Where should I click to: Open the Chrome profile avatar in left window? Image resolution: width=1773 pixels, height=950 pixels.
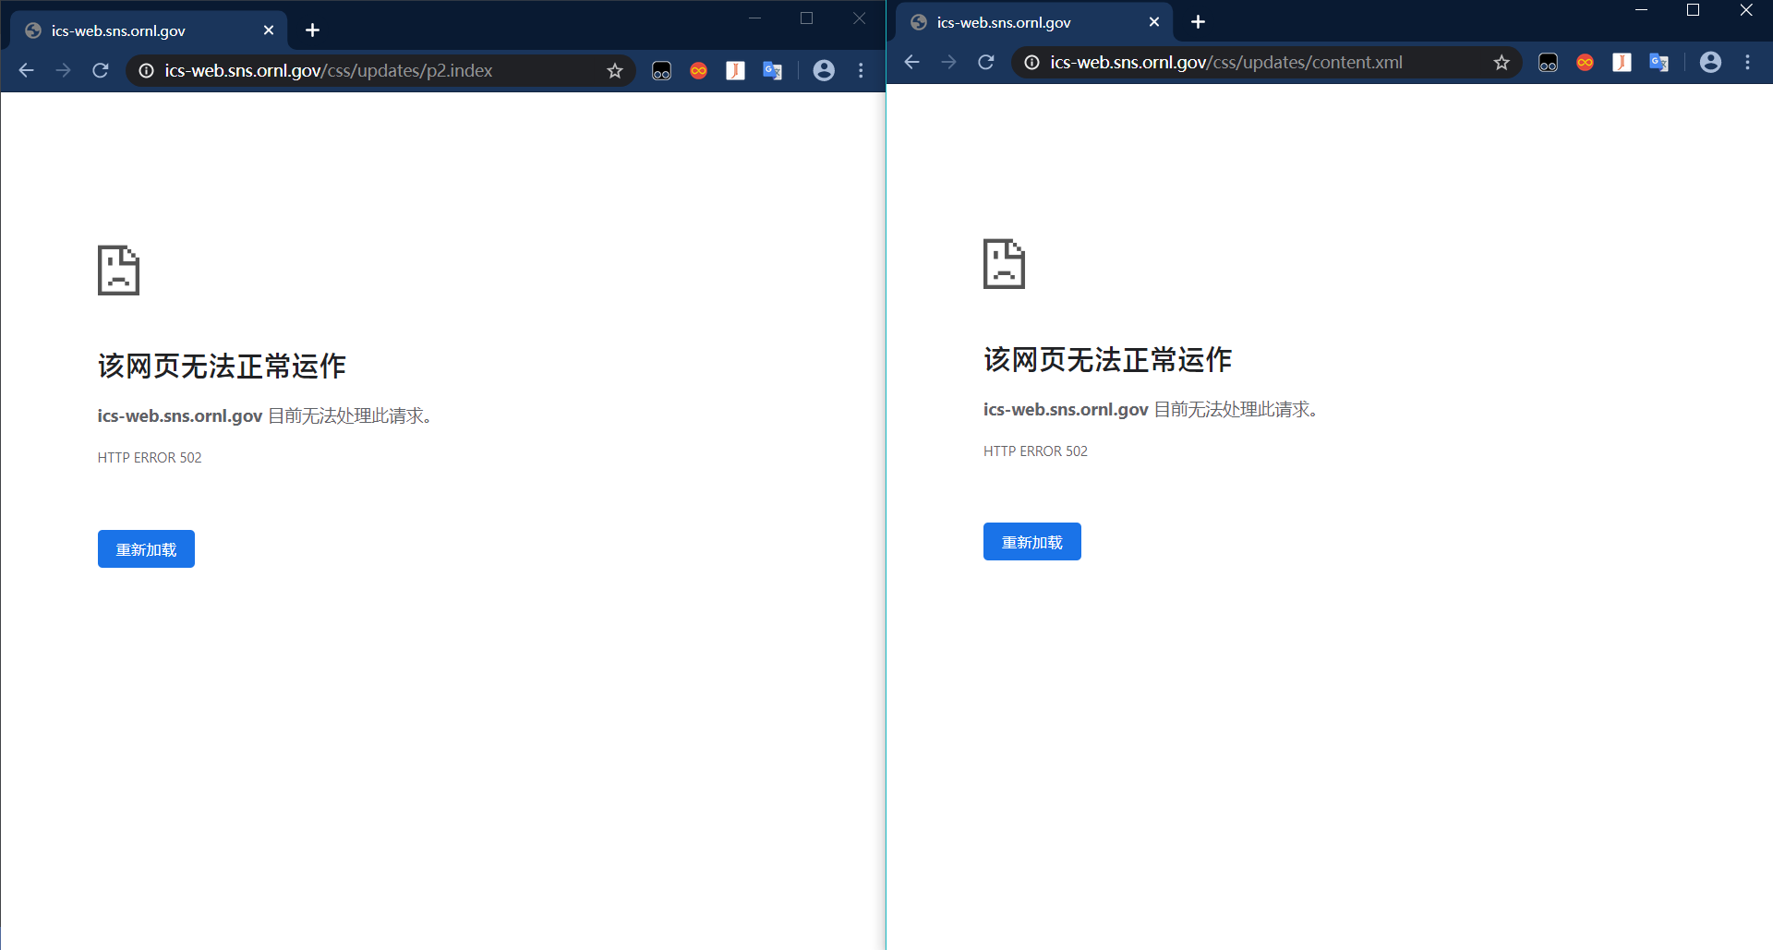pos(824,70)
